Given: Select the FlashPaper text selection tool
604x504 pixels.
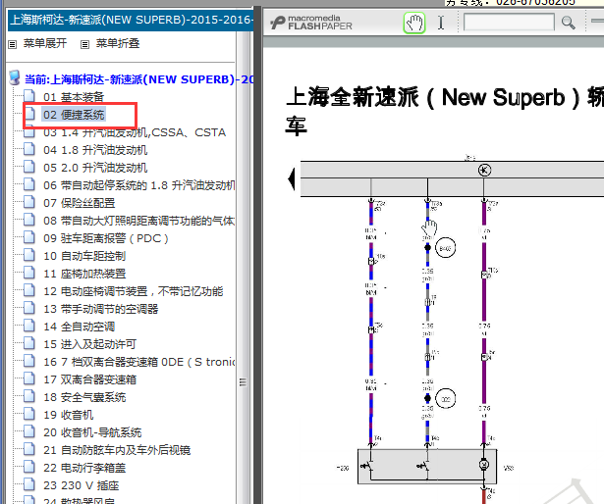Looking at the screenshot, I should pyautogui.click(x=441, y=23).
